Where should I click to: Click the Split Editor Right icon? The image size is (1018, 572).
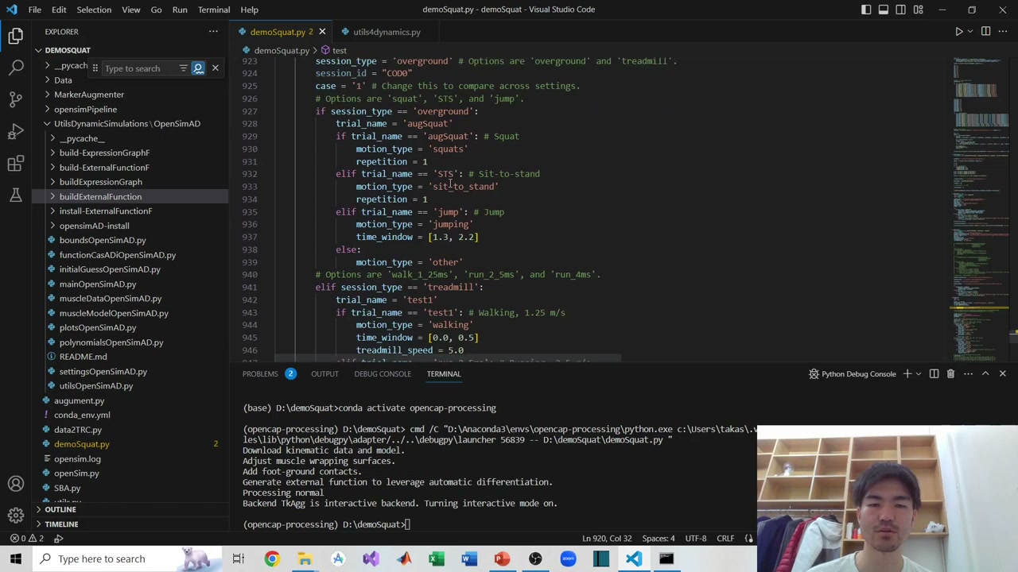pos(985,32)
